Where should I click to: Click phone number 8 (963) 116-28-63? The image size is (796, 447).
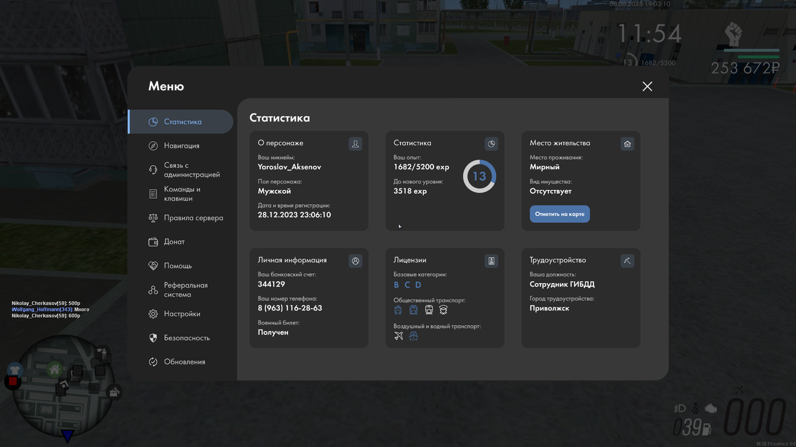[x=290, y=308]
